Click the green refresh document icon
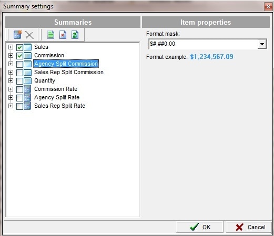This screenshot has height=236, width=274. pyautogui.click(x=75, y=35)
